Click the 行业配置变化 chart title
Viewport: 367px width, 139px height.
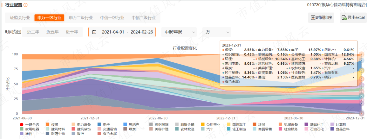(185, 48)
